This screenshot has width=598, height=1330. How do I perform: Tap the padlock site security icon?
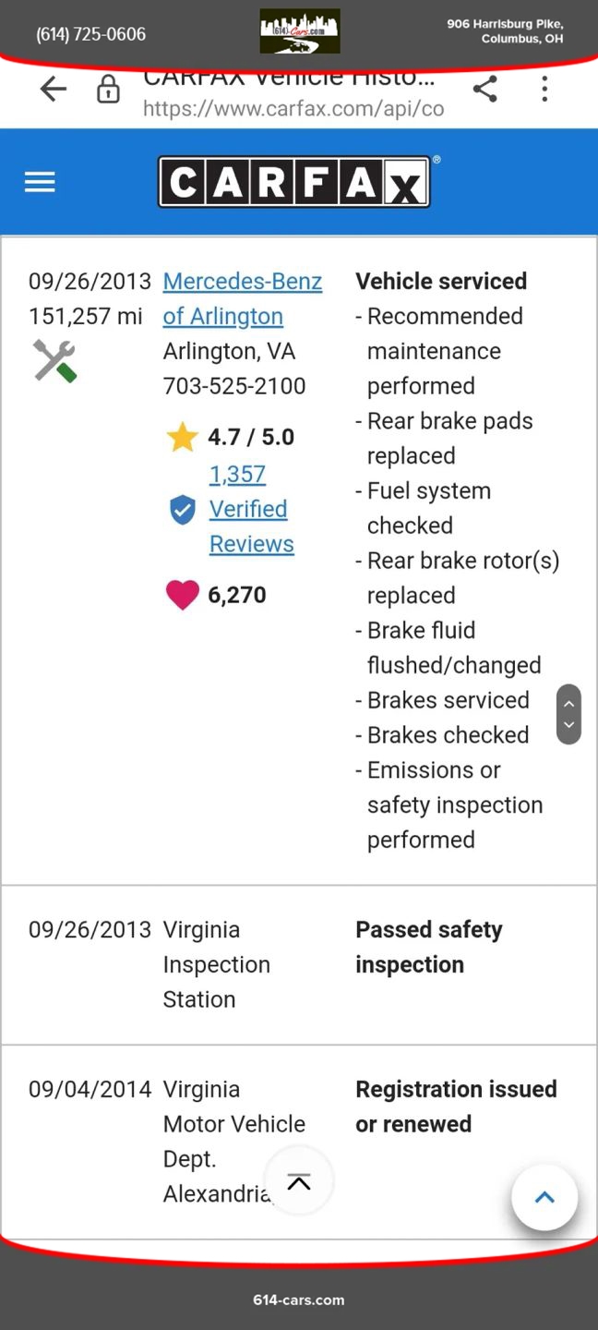point(108,90)
